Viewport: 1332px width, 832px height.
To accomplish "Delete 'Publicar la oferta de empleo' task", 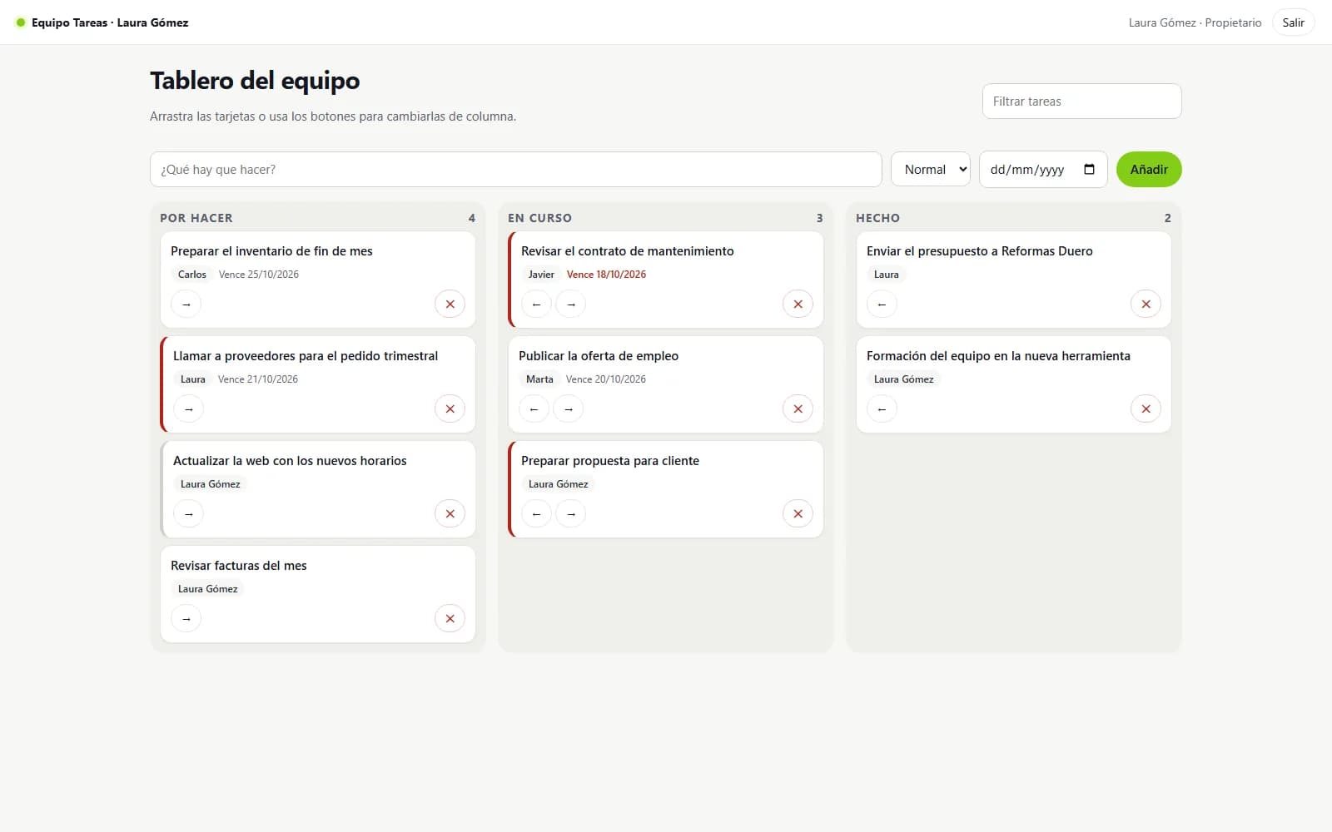I will 798,409.
